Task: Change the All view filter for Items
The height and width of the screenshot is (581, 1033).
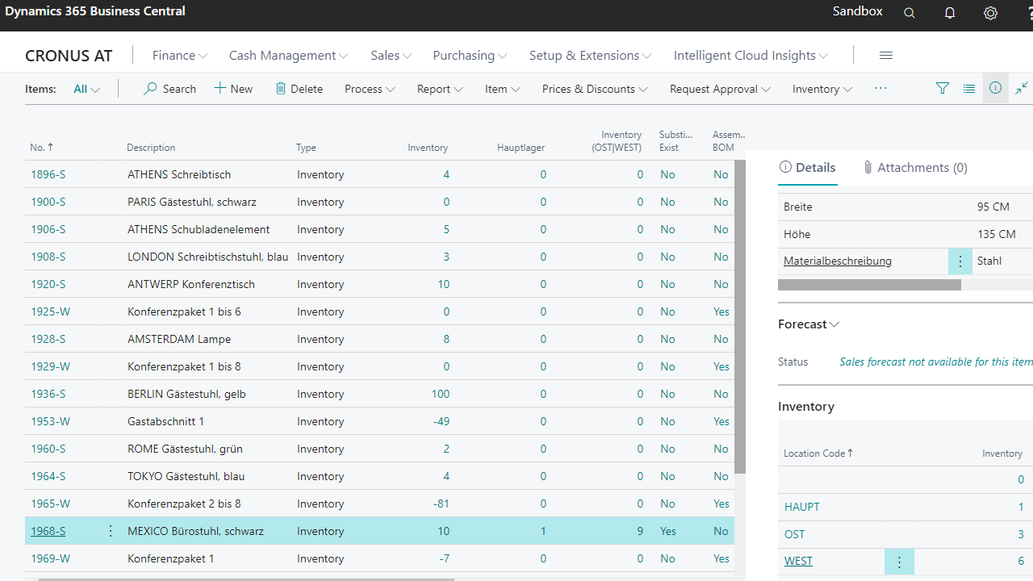Action: pos(86,89)
